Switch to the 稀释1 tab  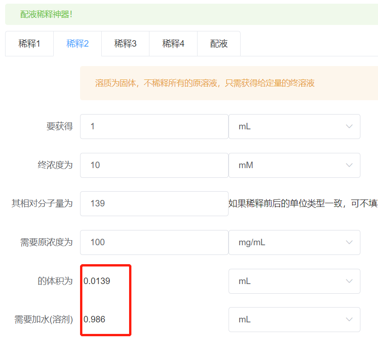(x=29, y=44)
